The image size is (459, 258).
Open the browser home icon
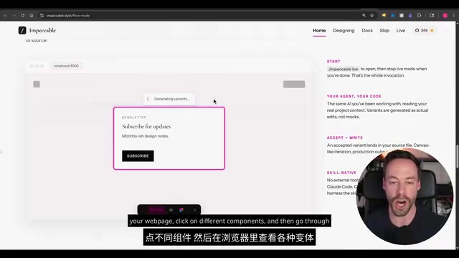(x=32, y=16)
